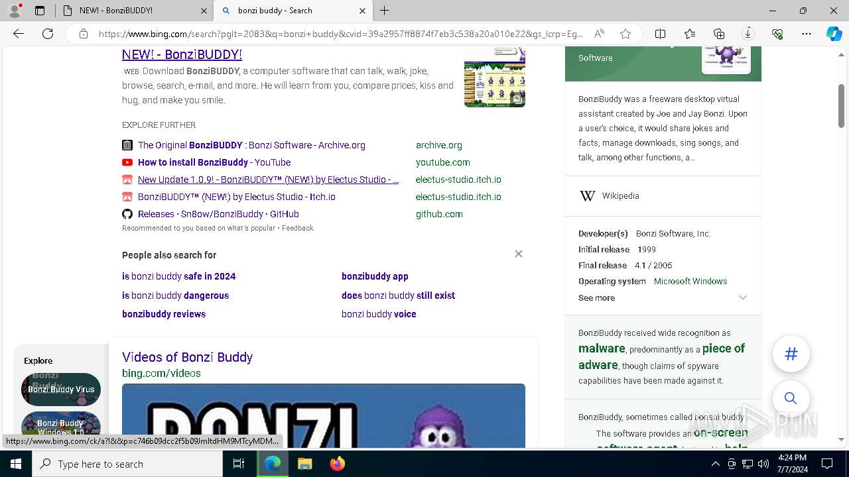Open New Update 1.0.9 Electus Studio link

coord(268,180)
